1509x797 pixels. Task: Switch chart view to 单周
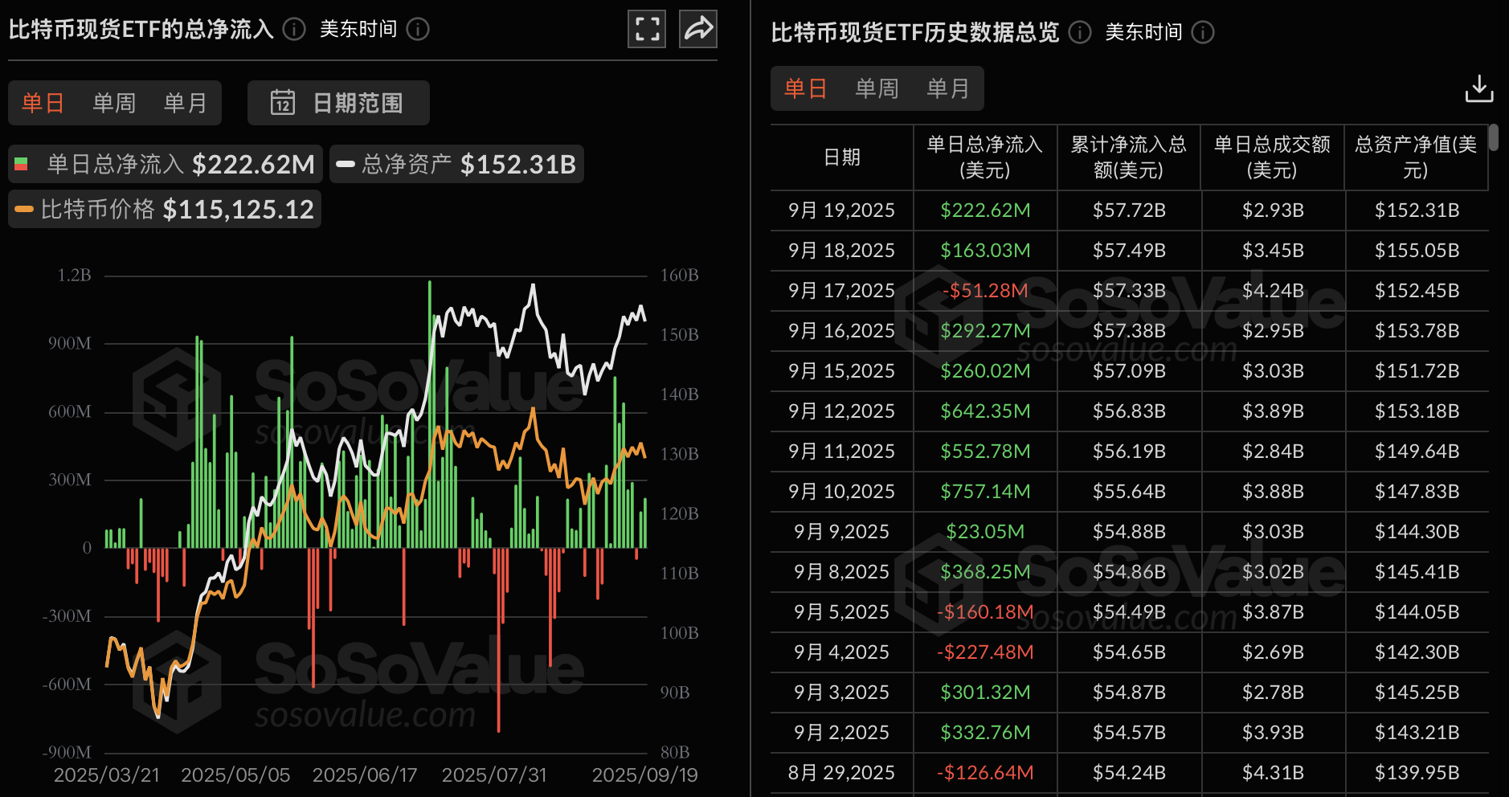coord(113,103)
